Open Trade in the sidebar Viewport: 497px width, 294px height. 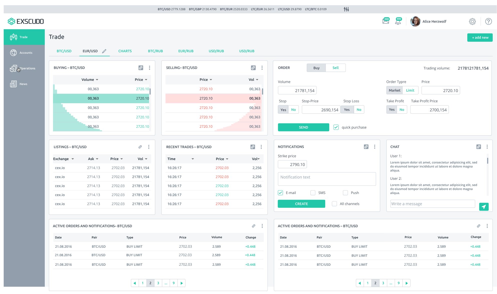pyautogui.click(x=24, y=37)
